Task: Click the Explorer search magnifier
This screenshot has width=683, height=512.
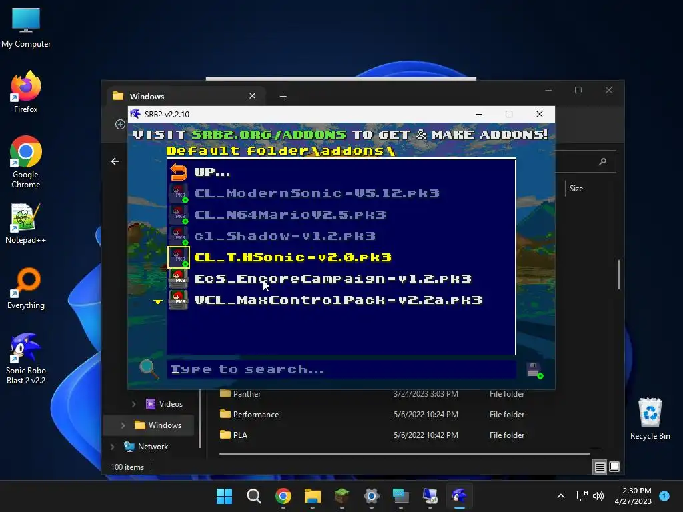Action: 602,161
